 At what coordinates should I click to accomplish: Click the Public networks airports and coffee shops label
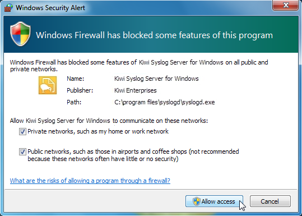[x=133, y=155]
